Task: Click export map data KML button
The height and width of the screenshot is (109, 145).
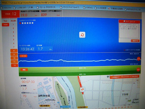Action: tap(124, 77)
